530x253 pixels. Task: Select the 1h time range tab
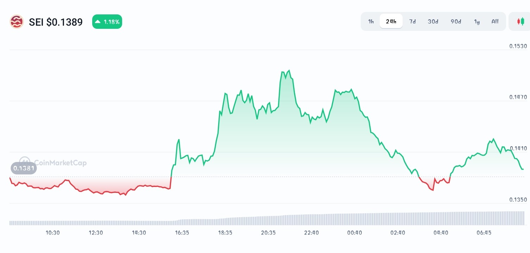[371, 21]
